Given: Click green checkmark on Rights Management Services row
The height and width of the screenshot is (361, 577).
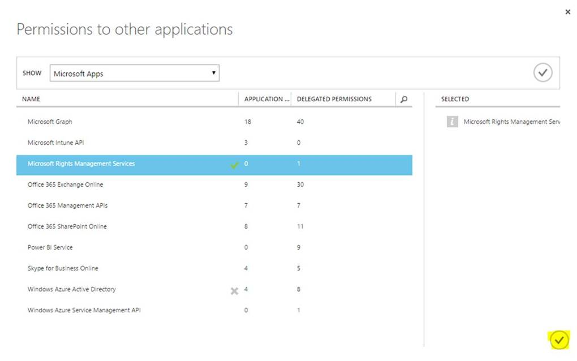Looking at the screenshot, I should tap(234, 165).
